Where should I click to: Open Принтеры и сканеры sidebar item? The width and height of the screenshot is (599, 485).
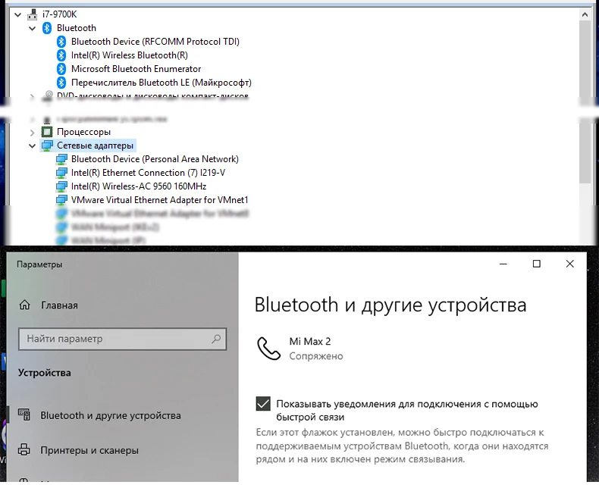tap(89, 451)
